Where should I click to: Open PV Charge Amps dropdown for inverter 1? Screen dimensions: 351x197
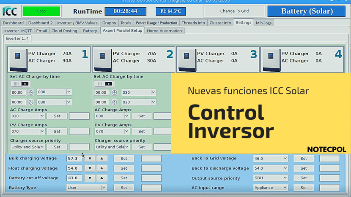tap(42, 131)
